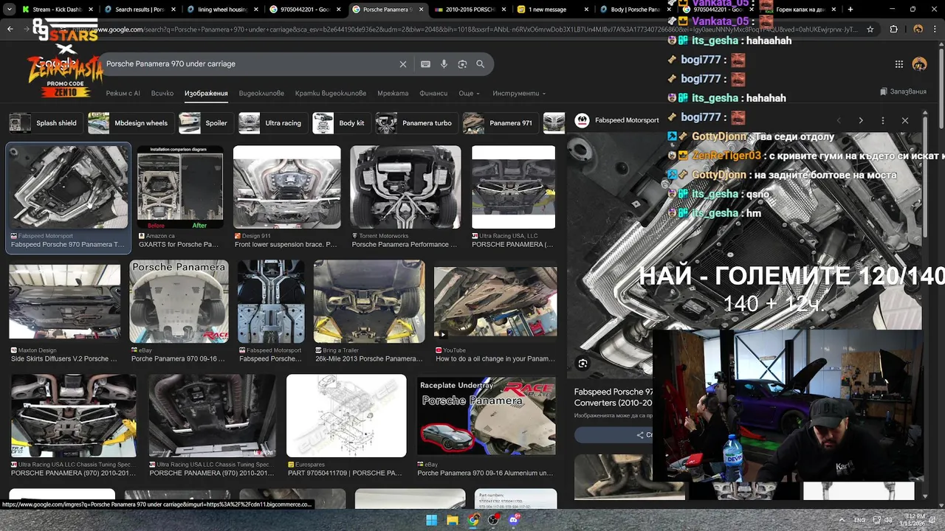Open a new browser tab

coord(850,10)
